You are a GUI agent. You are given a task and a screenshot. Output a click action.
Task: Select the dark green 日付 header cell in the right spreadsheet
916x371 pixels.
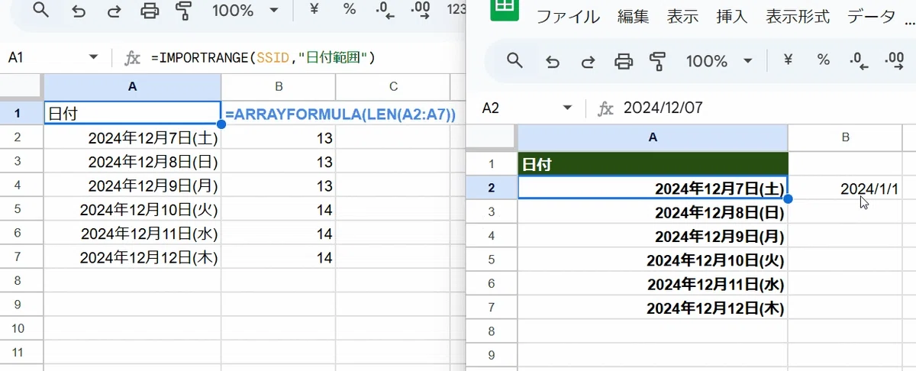click(x=653, y=163)
